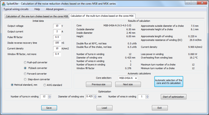209x115 pixels.
Task: Edit the Current density input field
Action: (57, 48)
